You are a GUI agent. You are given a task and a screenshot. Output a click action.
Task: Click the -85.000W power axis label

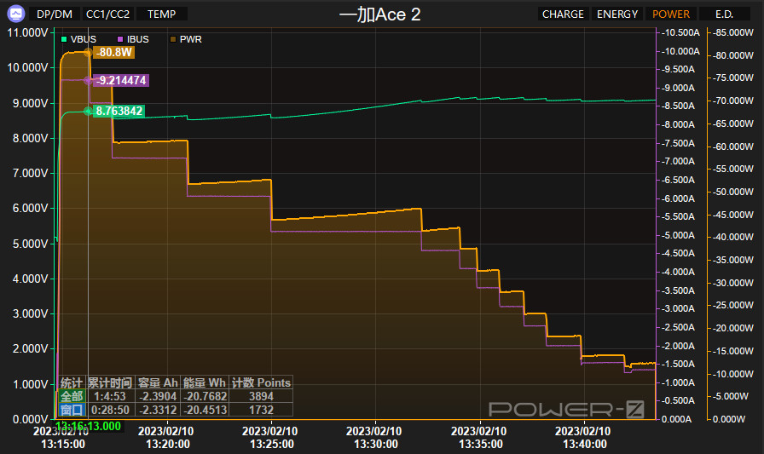click(733, 32)
